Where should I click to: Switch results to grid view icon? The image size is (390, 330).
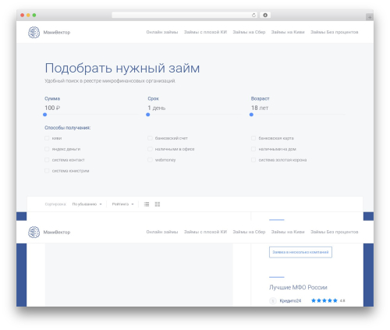tap(158, 204)
